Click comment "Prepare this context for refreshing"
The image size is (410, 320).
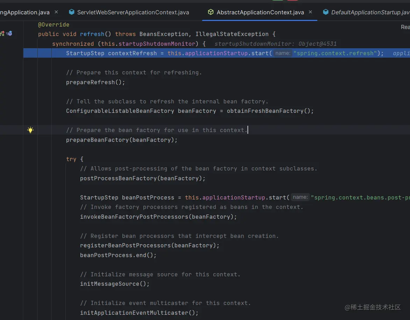(134, 72)
